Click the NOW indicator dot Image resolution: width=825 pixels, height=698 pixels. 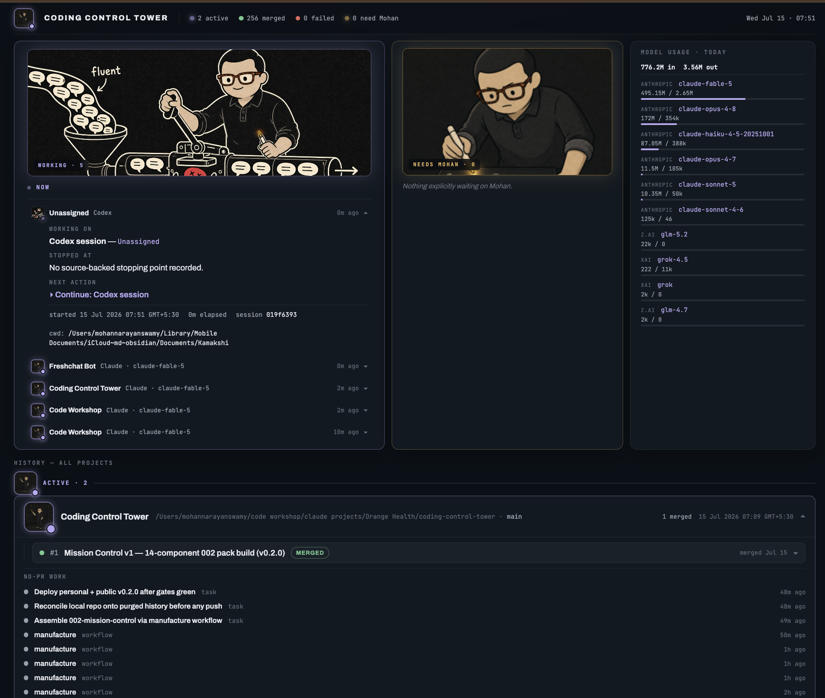coord(29,188)
